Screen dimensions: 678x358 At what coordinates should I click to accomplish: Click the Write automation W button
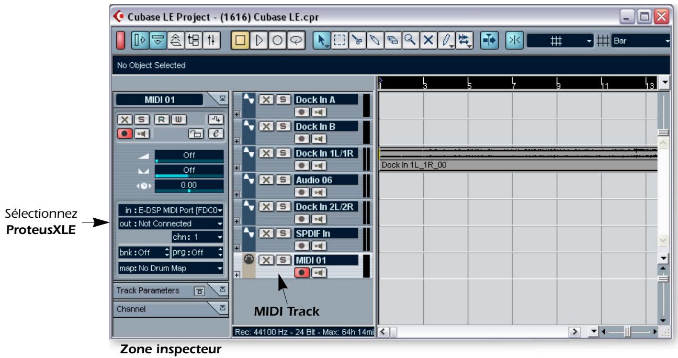[x=177, y=118]
